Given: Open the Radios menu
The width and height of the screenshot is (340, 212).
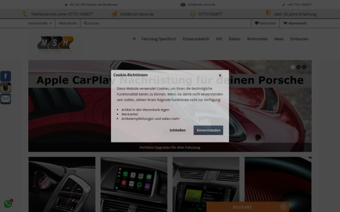Looking at the screenshot, I should coord(235,39).
